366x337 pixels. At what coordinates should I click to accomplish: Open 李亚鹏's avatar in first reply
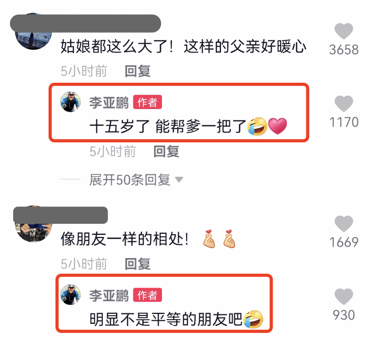click(x=71, y=102)
